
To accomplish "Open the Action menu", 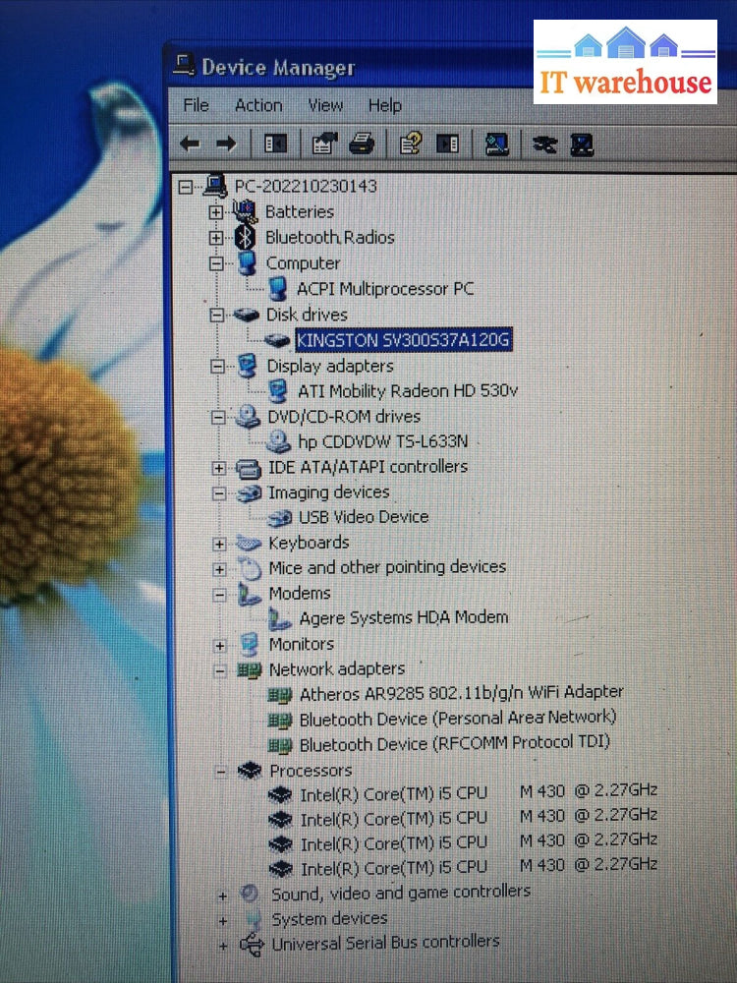I will 258,105.
